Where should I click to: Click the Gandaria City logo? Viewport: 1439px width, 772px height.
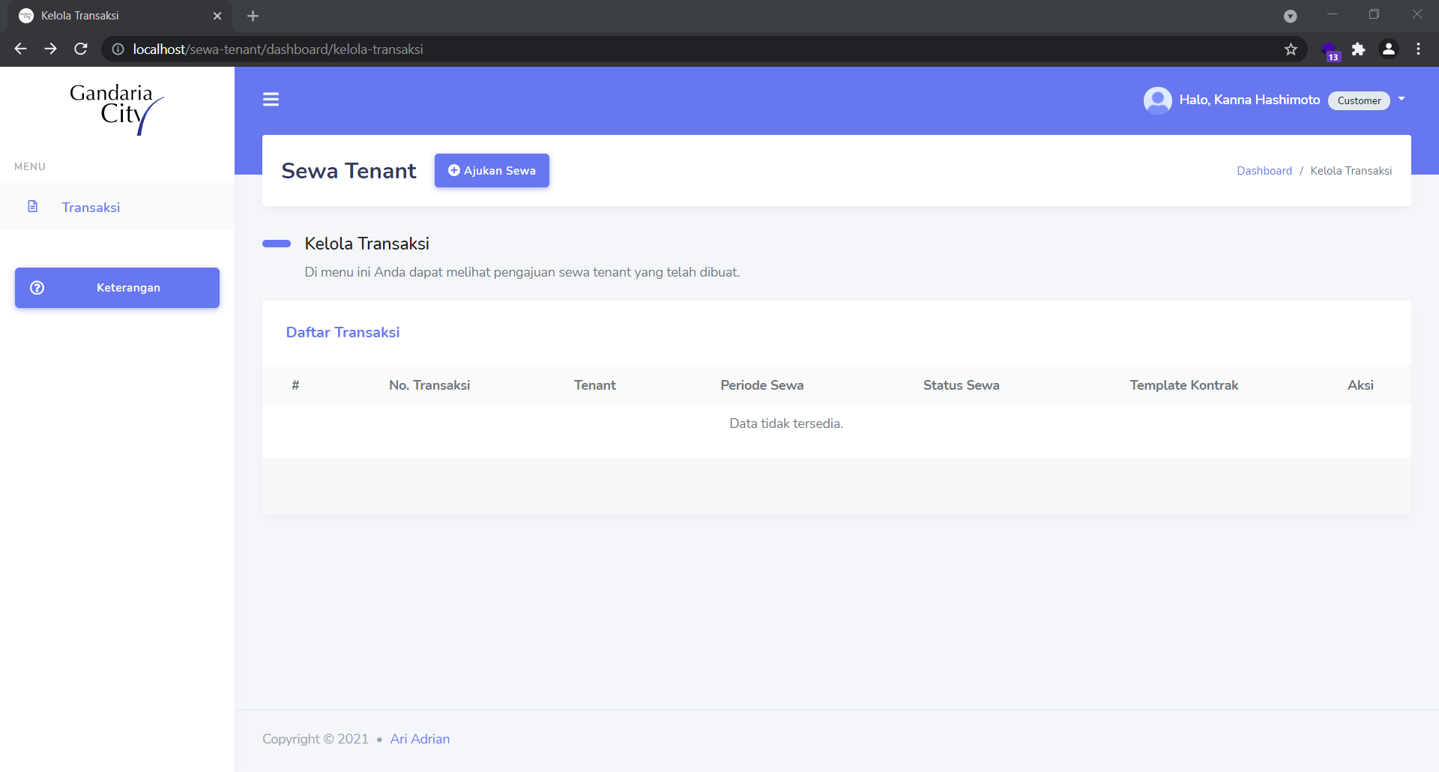tap(117, 110)
